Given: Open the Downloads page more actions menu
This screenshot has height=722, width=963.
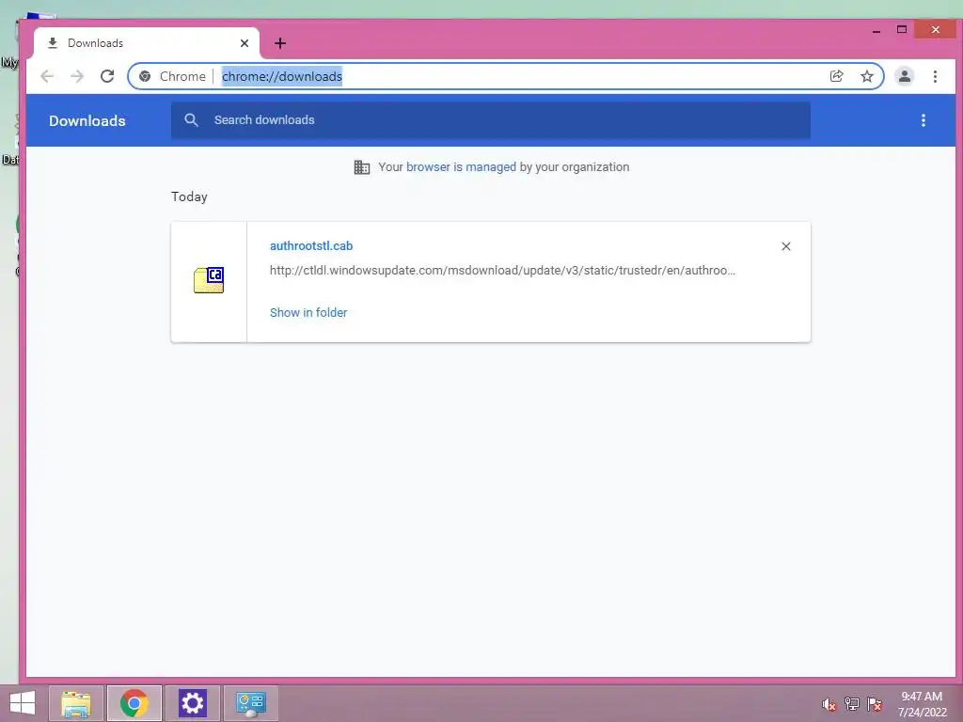Looking at the screenshot, I should 924,120.
